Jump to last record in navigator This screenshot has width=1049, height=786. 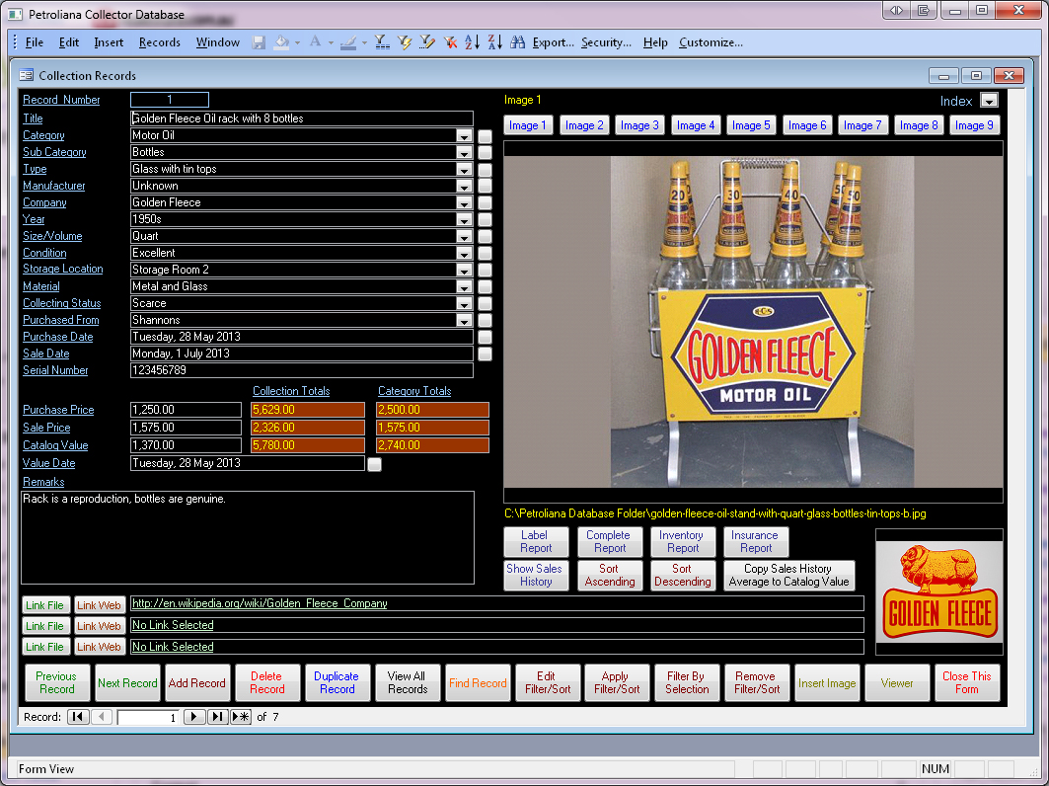[217, 716]
